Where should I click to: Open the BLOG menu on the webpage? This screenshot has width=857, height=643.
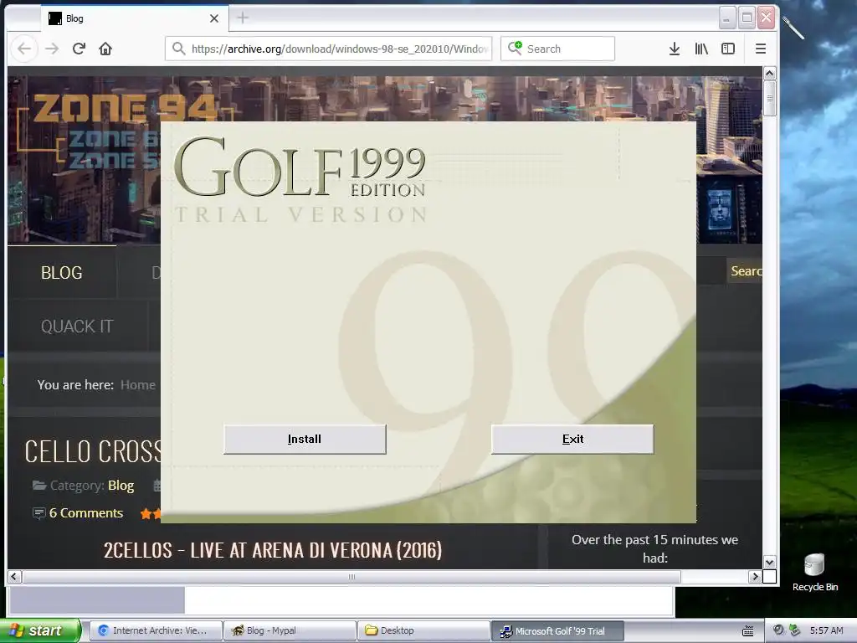[62, 272]
